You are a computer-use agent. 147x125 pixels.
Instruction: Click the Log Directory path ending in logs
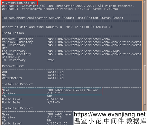83,51
